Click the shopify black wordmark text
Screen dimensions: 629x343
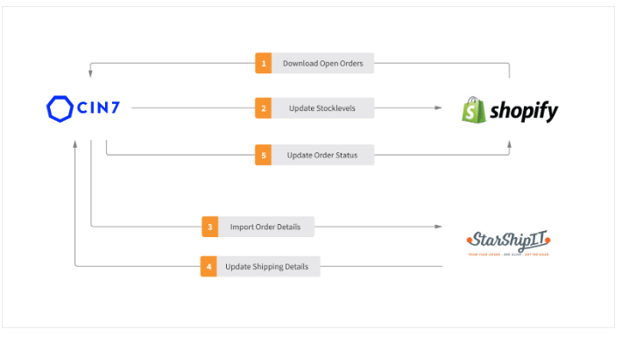coord(524,111)
